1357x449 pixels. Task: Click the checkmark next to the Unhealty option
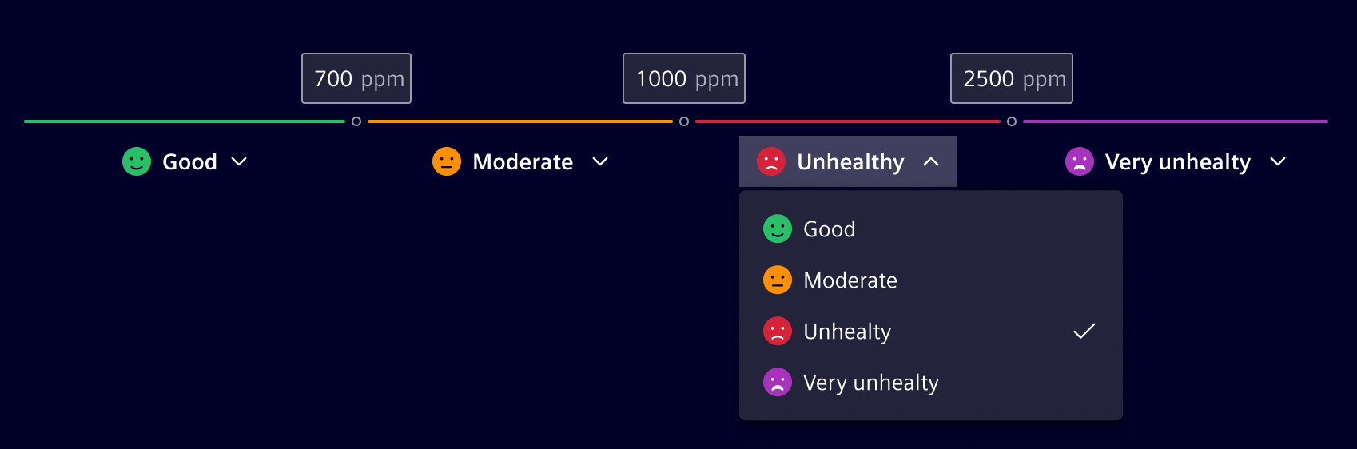1084,332
